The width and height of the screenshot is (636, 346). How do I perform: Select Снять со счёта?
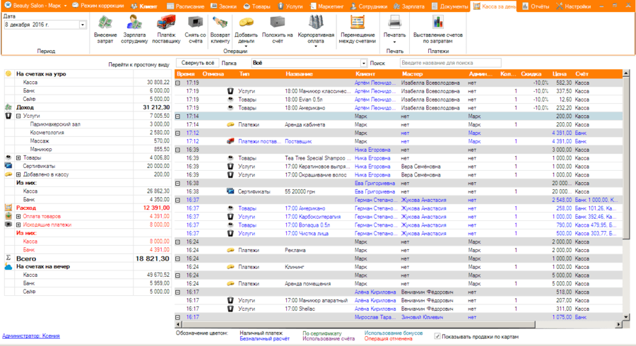[x=195, y=30]
